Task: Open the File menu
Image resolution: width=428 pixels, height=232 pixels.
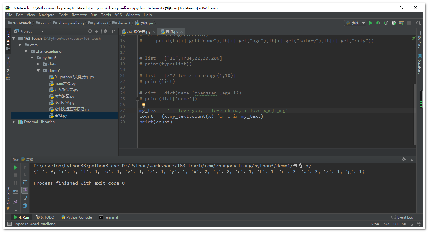Action: pos(9,15)
